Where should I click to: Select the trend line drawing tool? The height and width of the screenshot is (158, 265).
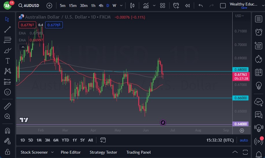8,29
